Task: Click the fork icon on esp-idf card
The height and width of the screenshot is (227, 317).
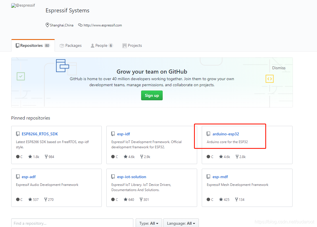Action: [142, 156]
